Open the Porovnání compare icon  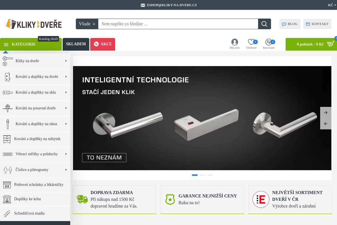pos(268,42)
